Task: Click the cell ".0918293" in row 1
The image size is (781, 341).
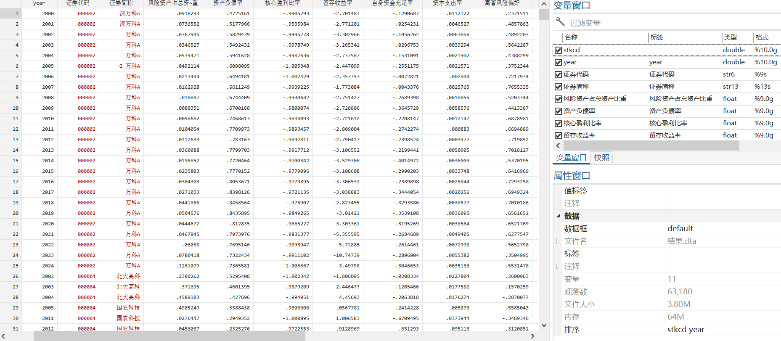Action: tap(173, 13)
